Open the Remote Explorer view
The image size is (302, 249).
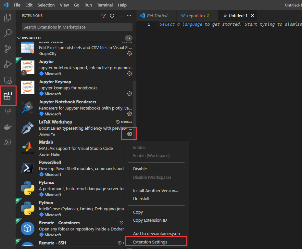[x=8, y=80]
